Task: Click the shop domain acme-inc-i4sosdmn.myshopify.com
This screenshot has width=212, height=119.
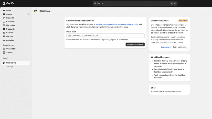Action: pyautogui.click(x=166, y=91)
